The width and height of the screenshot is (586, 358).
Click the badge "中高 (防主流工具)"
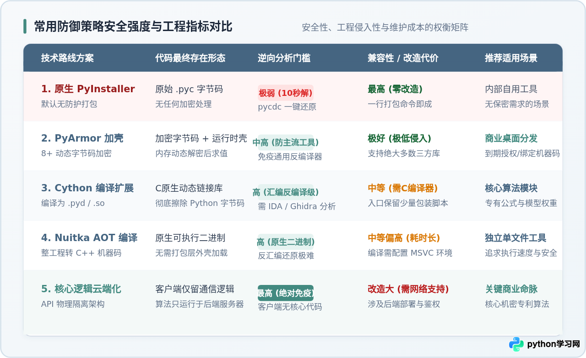[286, 142]
